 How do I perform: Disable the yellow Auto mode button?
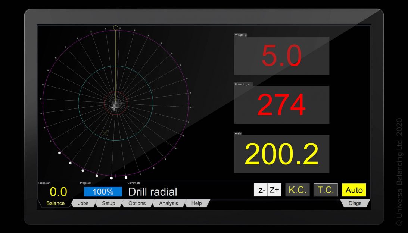(x=354, y=190)
